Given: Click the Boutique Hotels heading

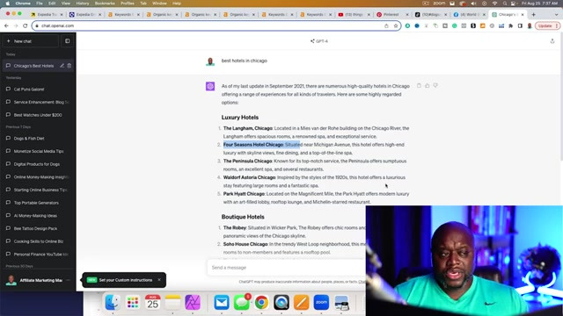Looking at the screenshot, I should [243, 217].
